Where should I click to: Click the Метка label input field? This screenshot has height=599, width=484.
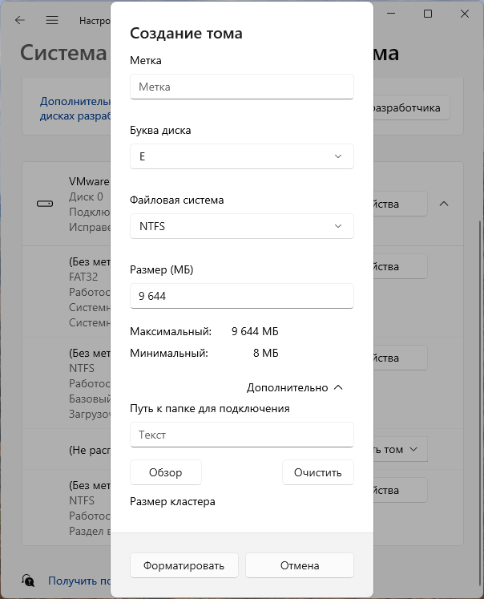pos(241,87)
